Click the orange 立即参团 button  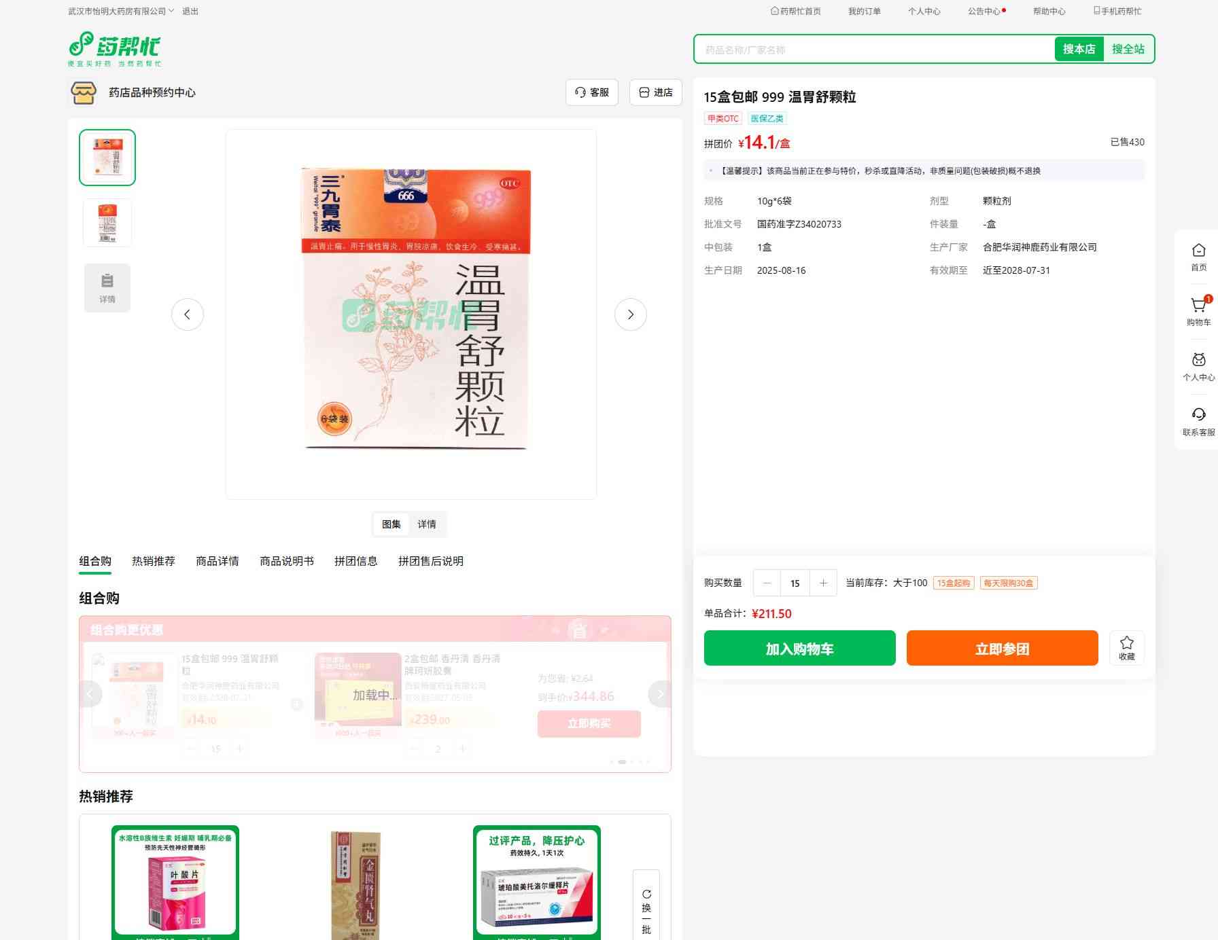pyautogui.click(x=1002, y=649)
